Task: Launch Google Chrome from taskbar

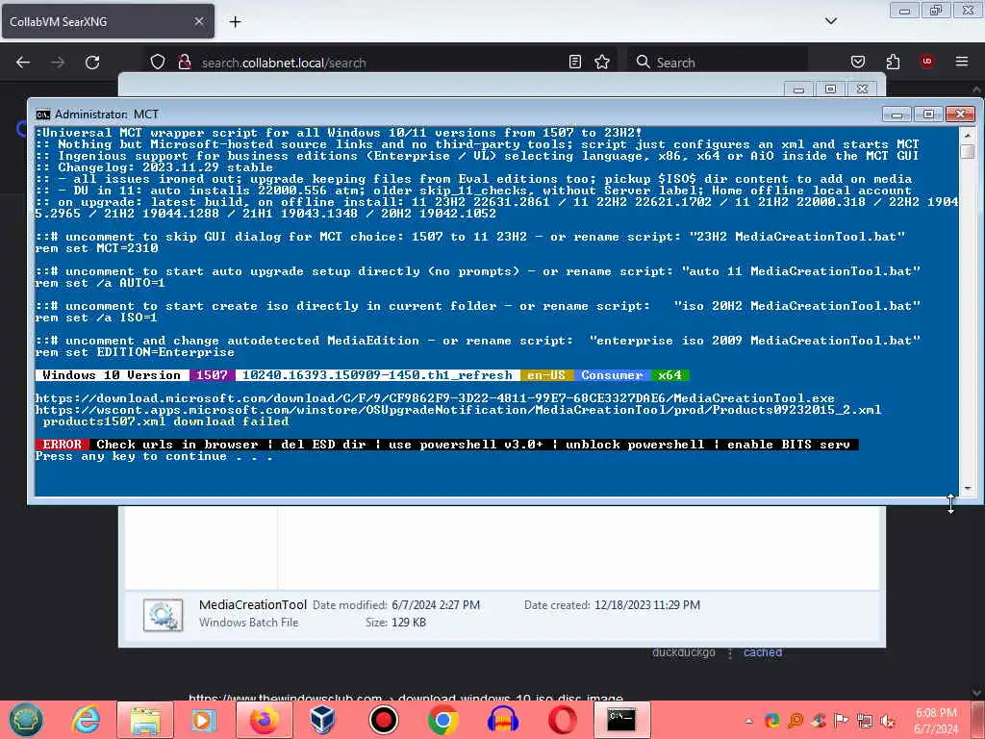Action: 442,720
